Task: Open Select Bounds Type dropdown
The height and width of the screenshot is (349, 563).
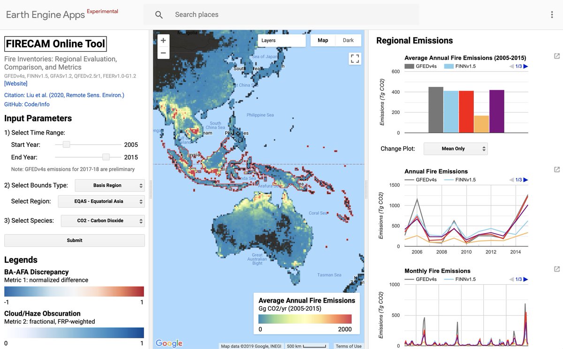Action: (110, 185)
